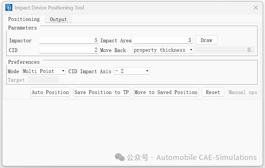The image size is (265, 168).
Task: Click the window title text
Action: 49,8
